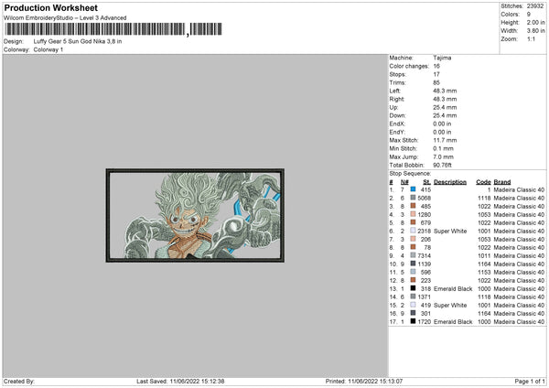Click the Max Stitch value 11.7 mm

[445, 140]
